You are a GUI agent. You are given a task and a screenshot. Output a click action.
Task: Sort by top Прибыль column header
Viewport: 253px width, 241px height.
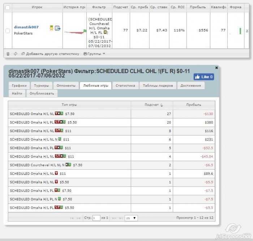[x=198, y=7]
